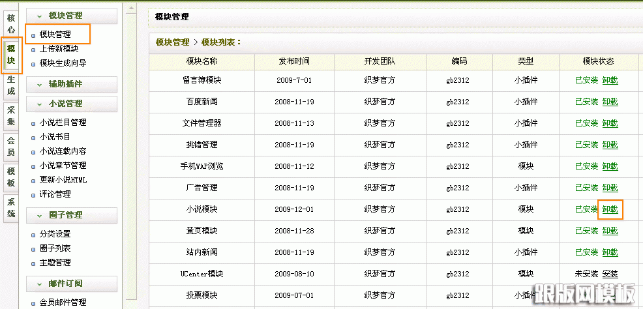Screen dimensions: 643x309
Task: Expand the 辅助插件 sidebar section
Action: (72, 85)
